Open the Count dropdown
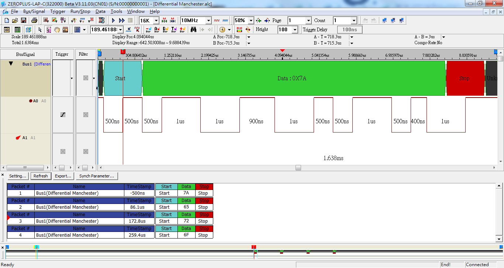Viewport: 504px width, 268px height. coord(354,21)
